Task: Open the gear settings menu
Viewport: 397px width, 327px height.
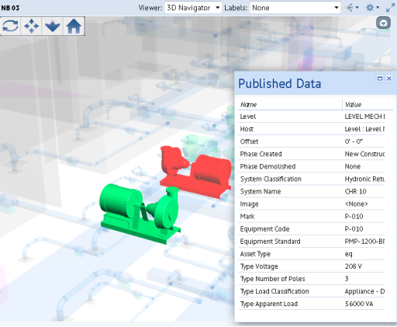Action: [x=372, y=8]
